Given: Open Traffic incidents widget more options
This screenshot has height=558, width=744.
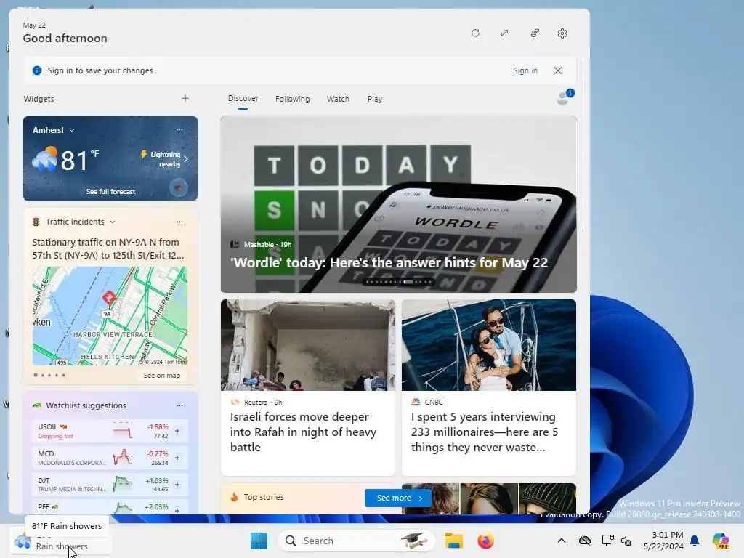Looking at the screenshot, I should click(x=179, y=222).
